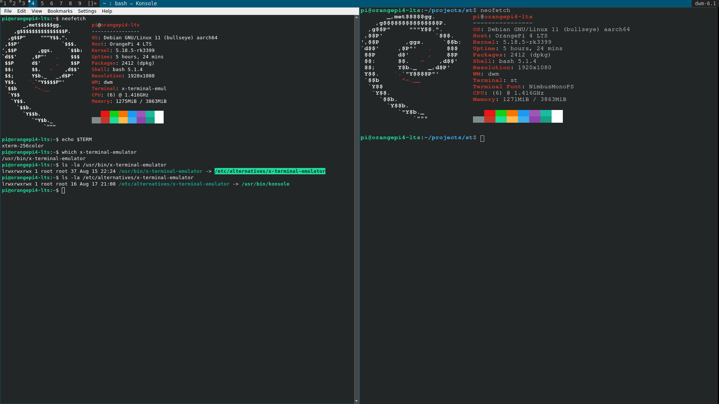719x404 pixels.
Task: Open the Edit menu in Konsole
Action: coord(22,11)
